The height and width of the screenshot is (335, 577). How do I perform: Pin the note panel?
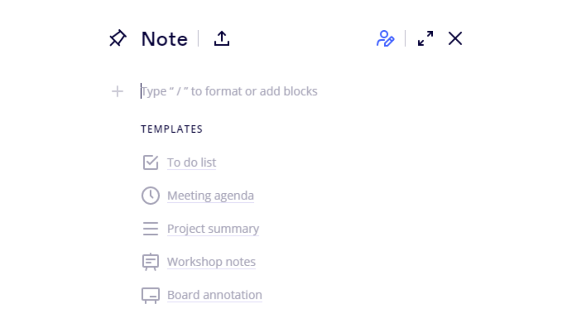118,38
